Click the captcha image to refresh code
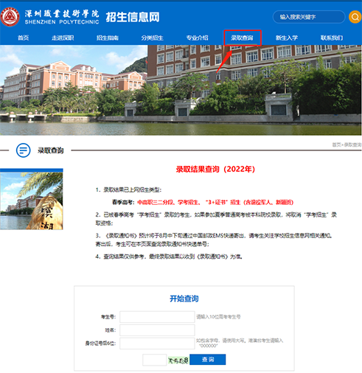The height and width of the screenshot is (373, 362). click(178, 360)
